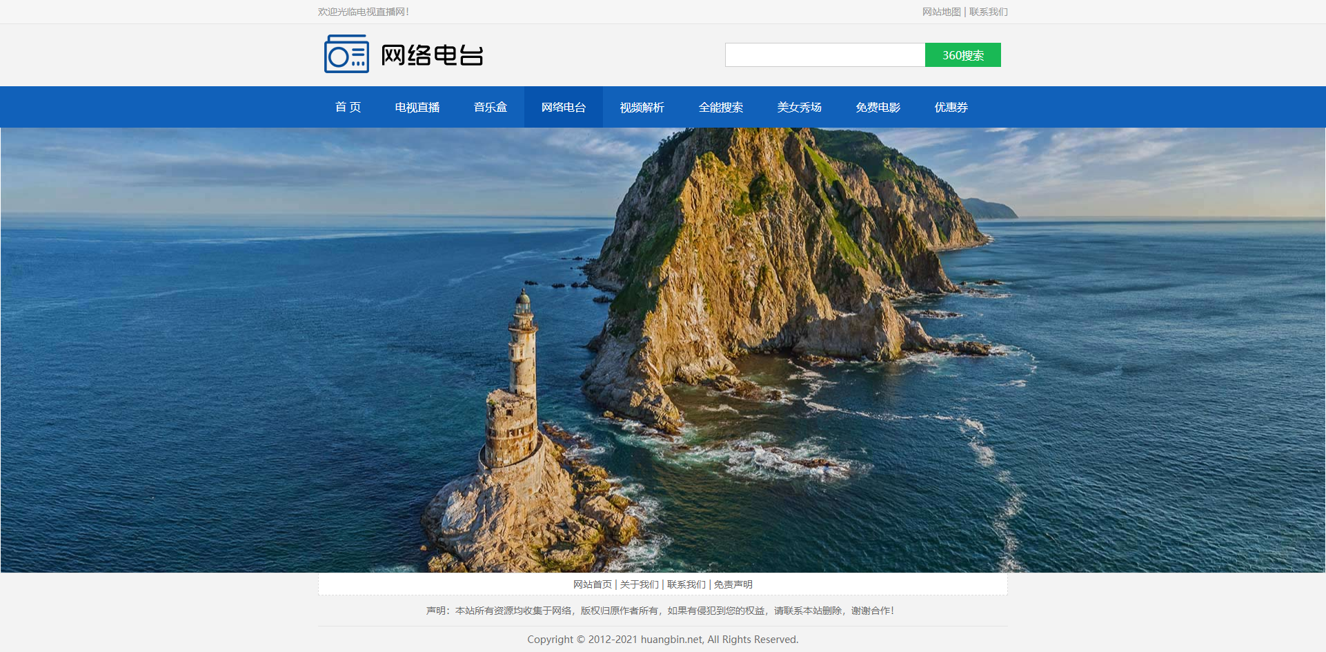Screen dimensions: 1326x652
Task: Open the 音乐盒 nav item
Action: click(x=491, y=107)
